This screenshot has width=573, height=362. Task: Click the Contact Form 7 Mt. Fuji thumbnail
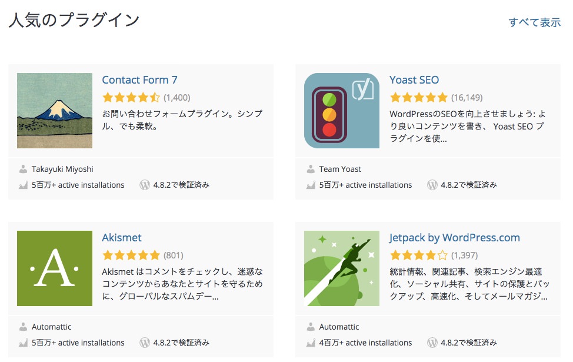[55, 111]
